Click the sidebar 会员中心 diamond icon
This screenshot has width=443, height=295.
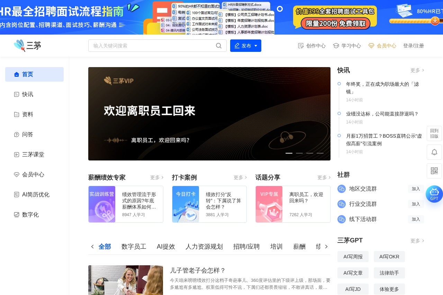16,175
